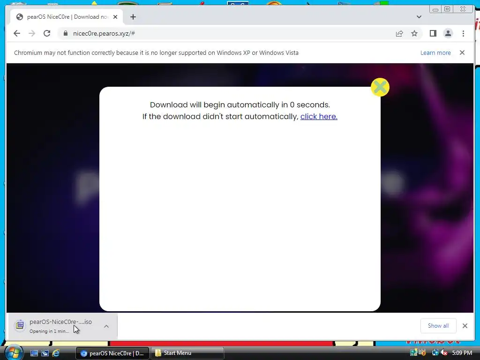Screen dimensions: 480x360
Task: Open the side panel
Action: click(x=433, y=33)
